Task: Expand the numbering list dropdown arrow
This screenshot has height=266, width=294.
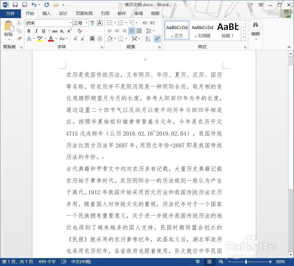Action: click(126, 23)
